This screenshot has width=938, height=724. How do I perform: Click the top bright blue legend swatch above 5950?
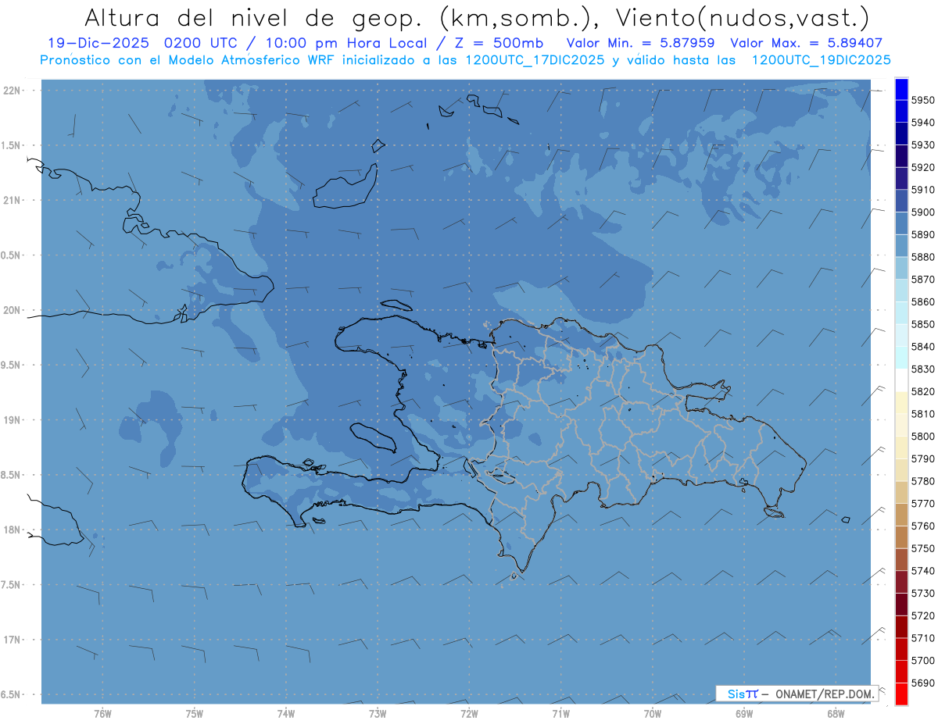point(900,89)
